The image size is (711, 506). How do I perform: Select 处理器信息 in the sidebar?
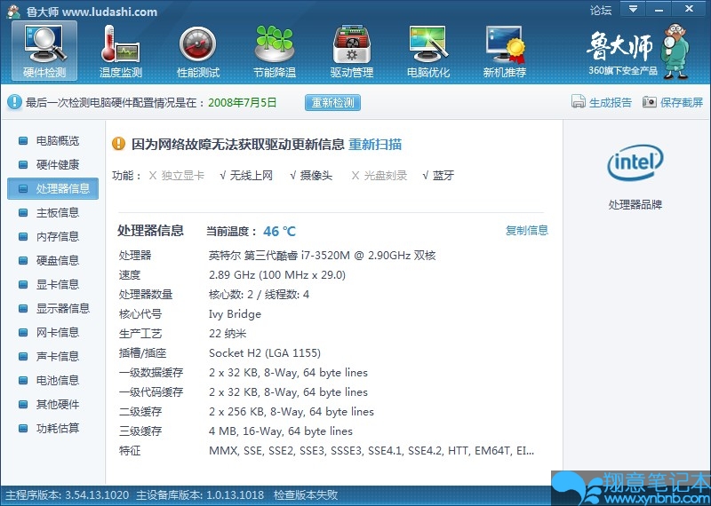point(53,188)
